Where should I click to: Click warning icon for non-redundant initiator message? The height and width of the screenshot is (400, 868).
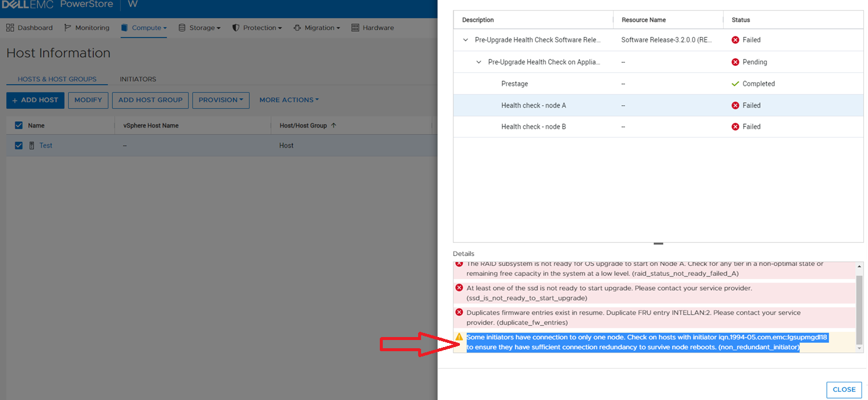pyautogui.click(x=459, y=336)
